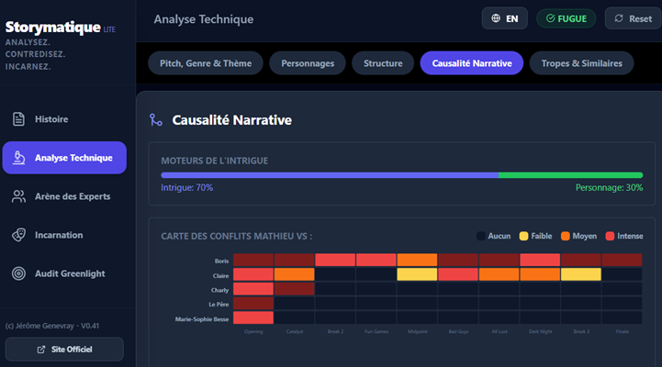Click Claire row cell at Catalyst
662x367 pixels.
tap(294, 274)
